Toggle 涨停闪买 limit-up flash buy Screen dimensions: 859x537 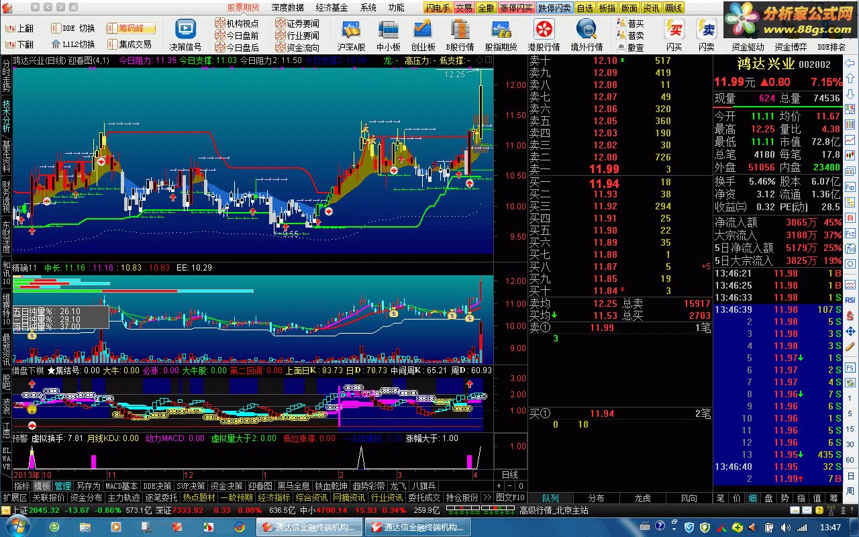point(515,8)
